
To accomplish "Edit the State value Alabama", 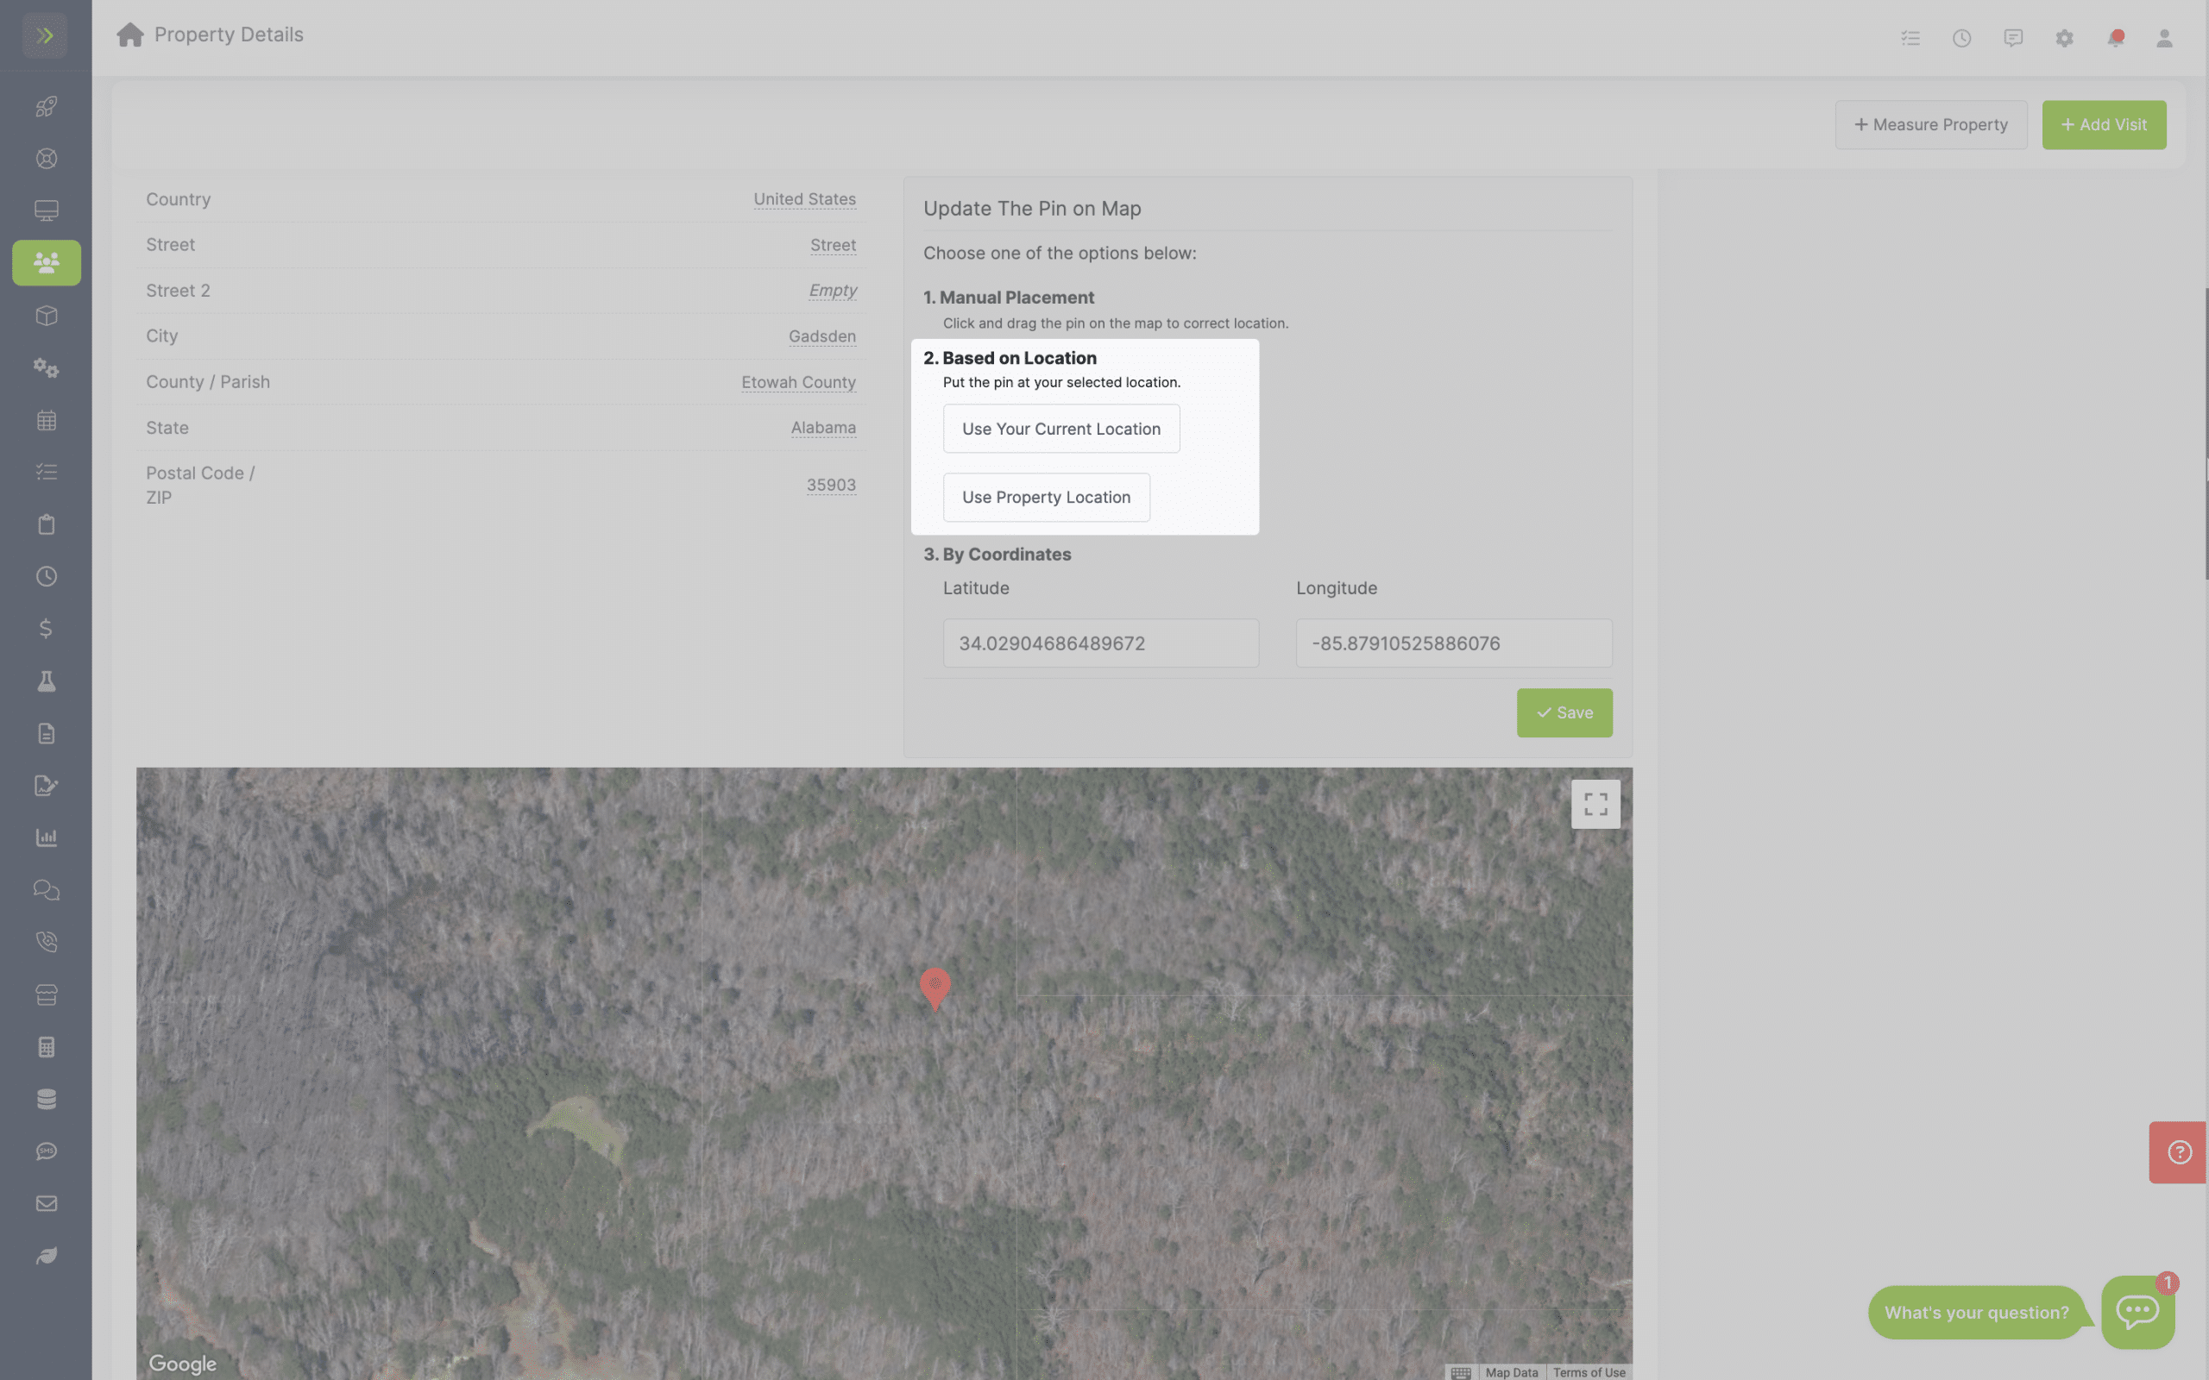I will pyautogui.click(x=822, y=427).
